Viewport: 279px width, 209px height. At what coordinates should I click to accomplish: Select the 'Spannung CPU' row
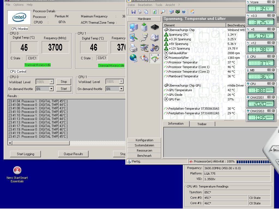coord(204,35)
